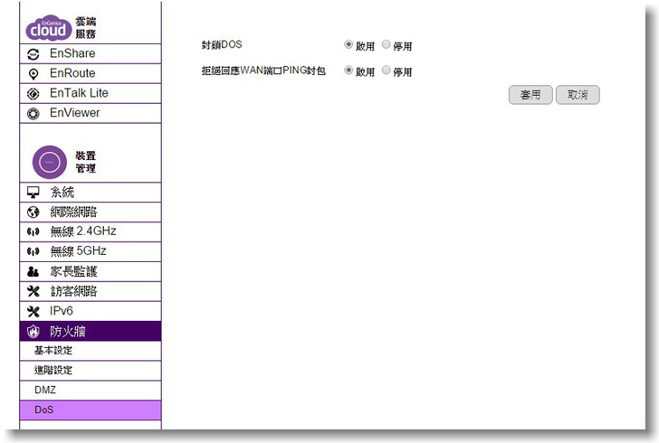659x443 pixels.
Task: Expand the 訪客網路 menu section
Action: pos(73,291)
